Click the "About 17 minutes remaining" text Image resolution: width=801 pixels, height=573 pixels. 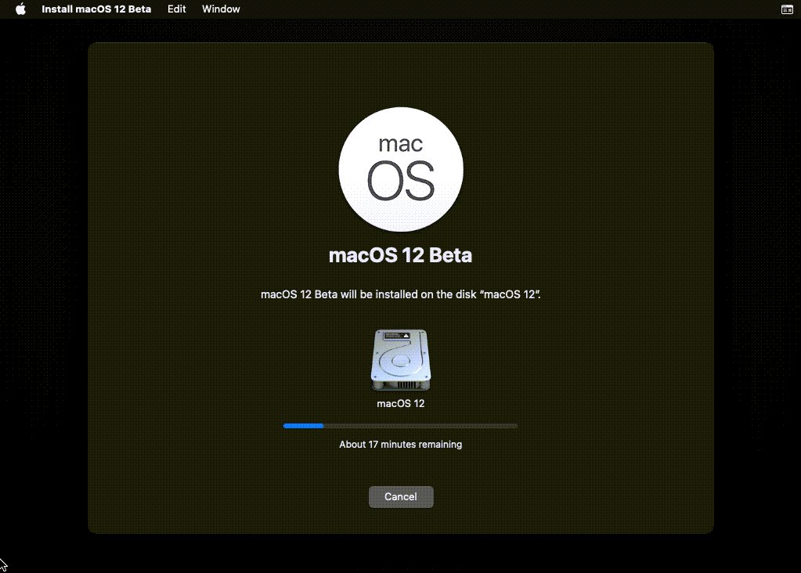tap(400, 445)
